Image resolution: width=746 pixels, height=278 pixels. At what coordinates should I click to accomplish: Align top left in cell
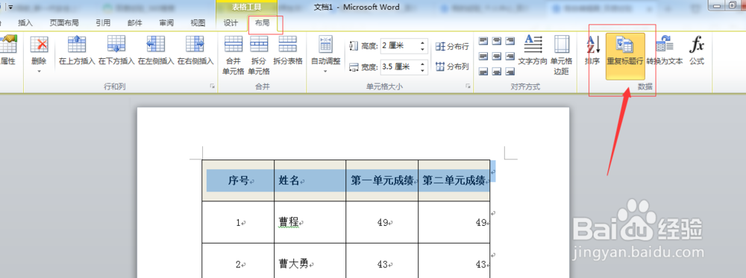click(483, 41)
